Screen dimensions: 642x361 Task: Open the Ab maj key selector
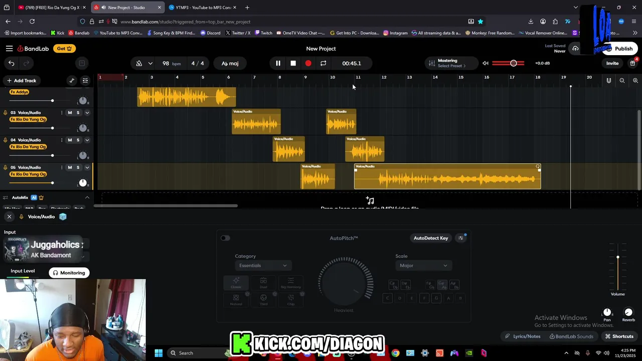tap(230, 63)
